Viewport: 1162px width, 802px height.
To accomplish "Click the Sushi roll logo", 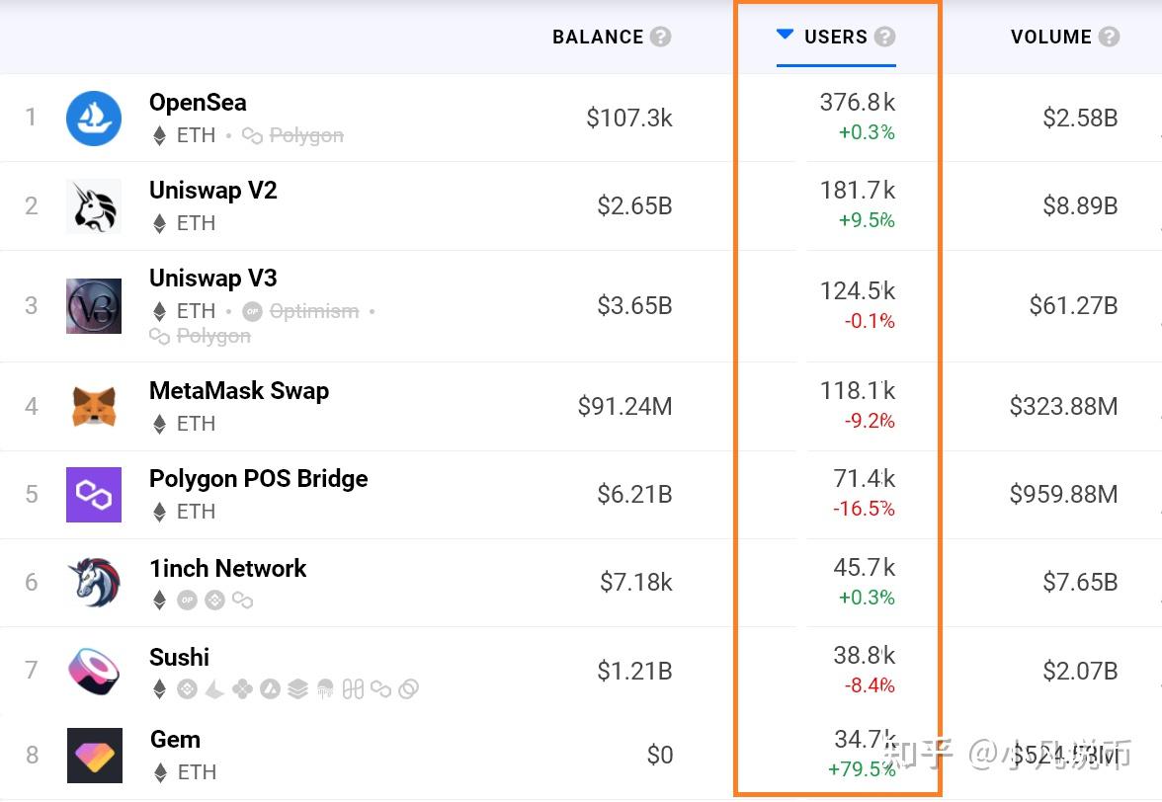I will click(x=94, y=671).
